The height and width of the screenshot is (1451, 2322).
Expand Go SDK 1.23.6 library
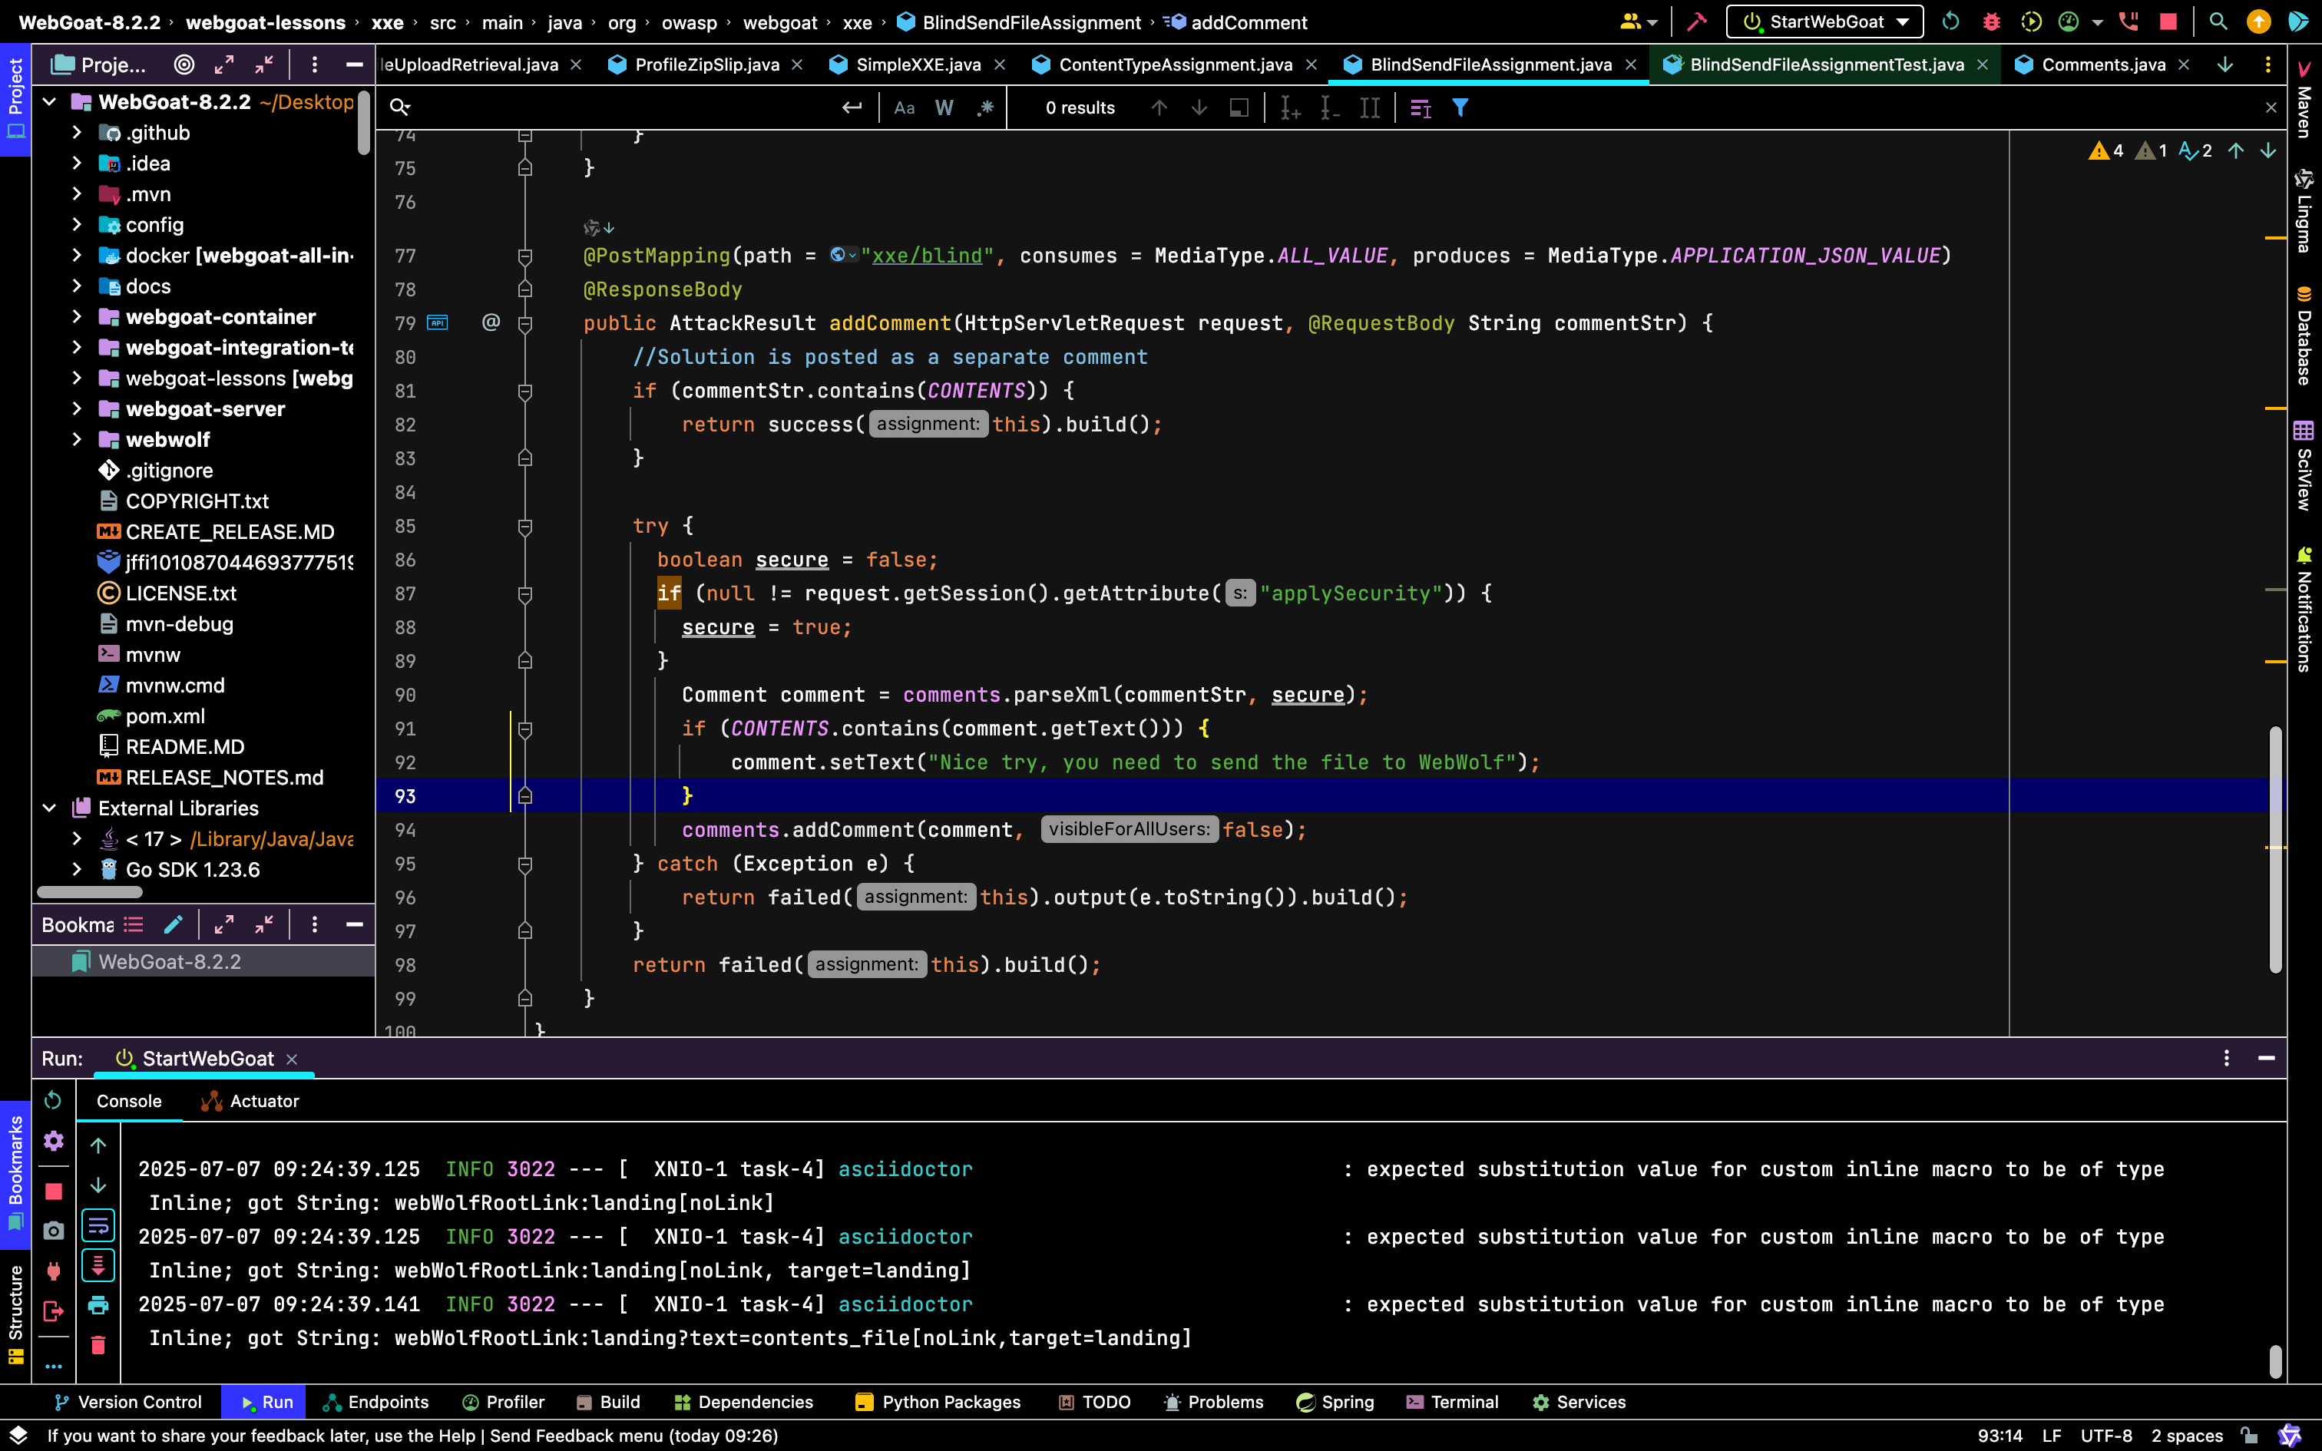click(77, 869)
